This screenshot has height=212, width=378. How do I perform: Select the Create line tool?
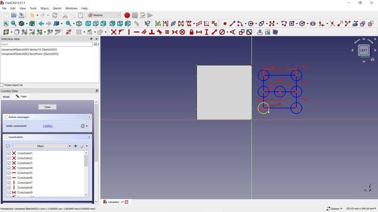pyautogui.click(x=232, y=24)
